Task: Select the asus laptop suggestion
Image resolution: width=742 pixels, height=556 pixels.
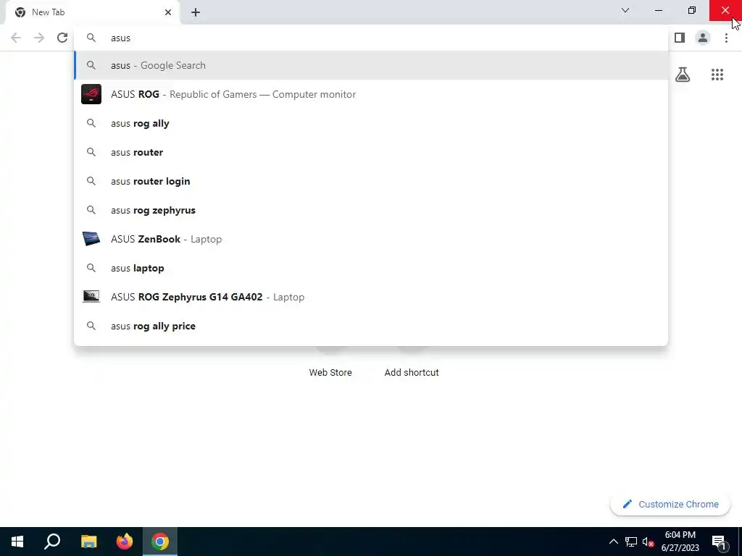Action: 371,268
